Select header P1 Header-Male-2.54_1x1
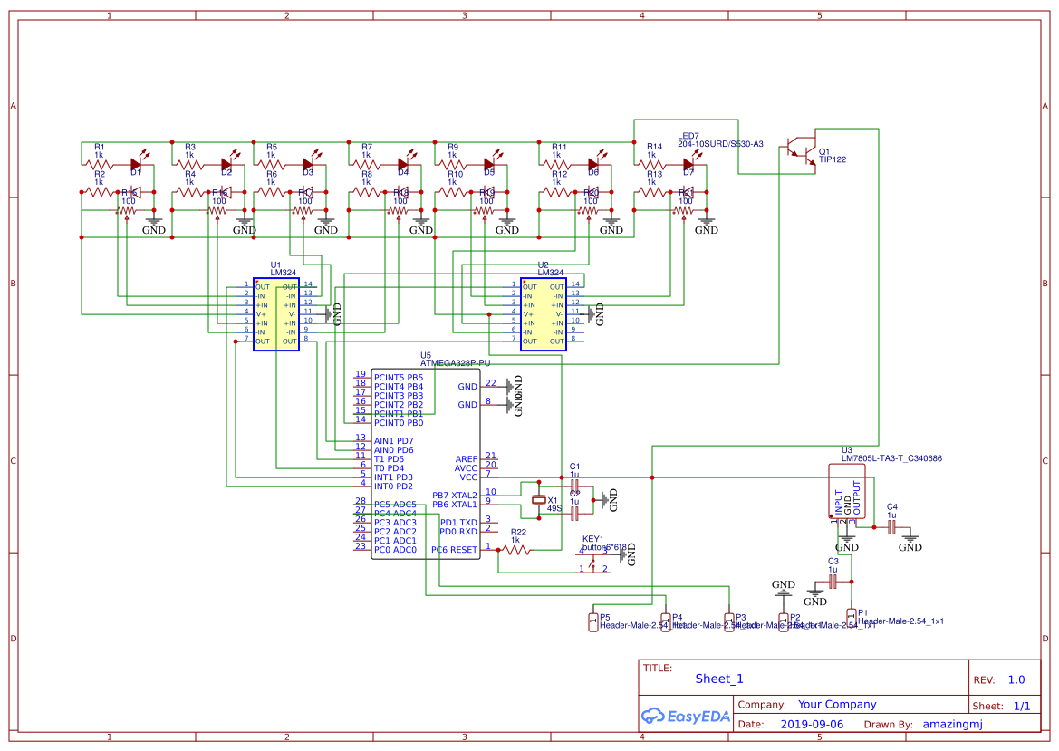Screen dimensions: 1059x751 click(852, 618)
